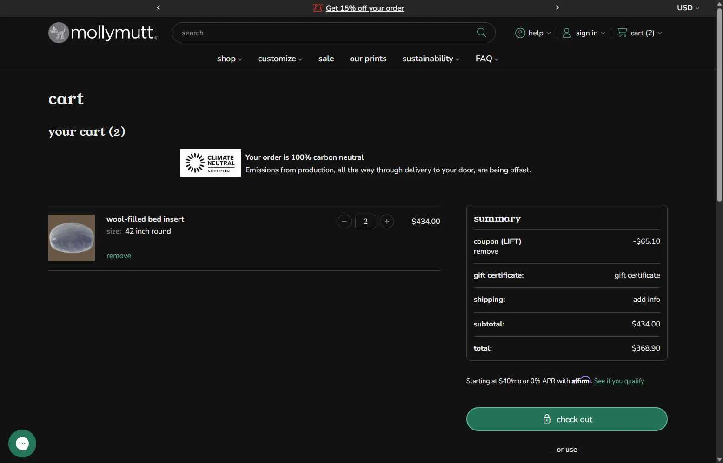Click the quantity input box

point(365,222)
